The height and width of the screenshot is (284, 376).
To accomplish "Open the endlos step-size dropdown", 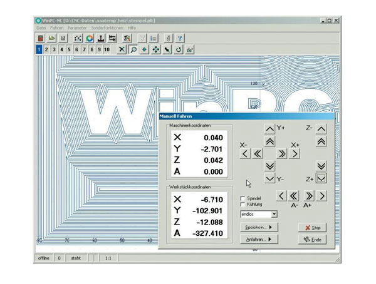I will tap(274, 214).
